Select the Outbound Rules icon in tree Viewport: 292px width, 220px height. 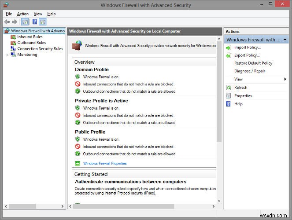(x=13, y=43)
